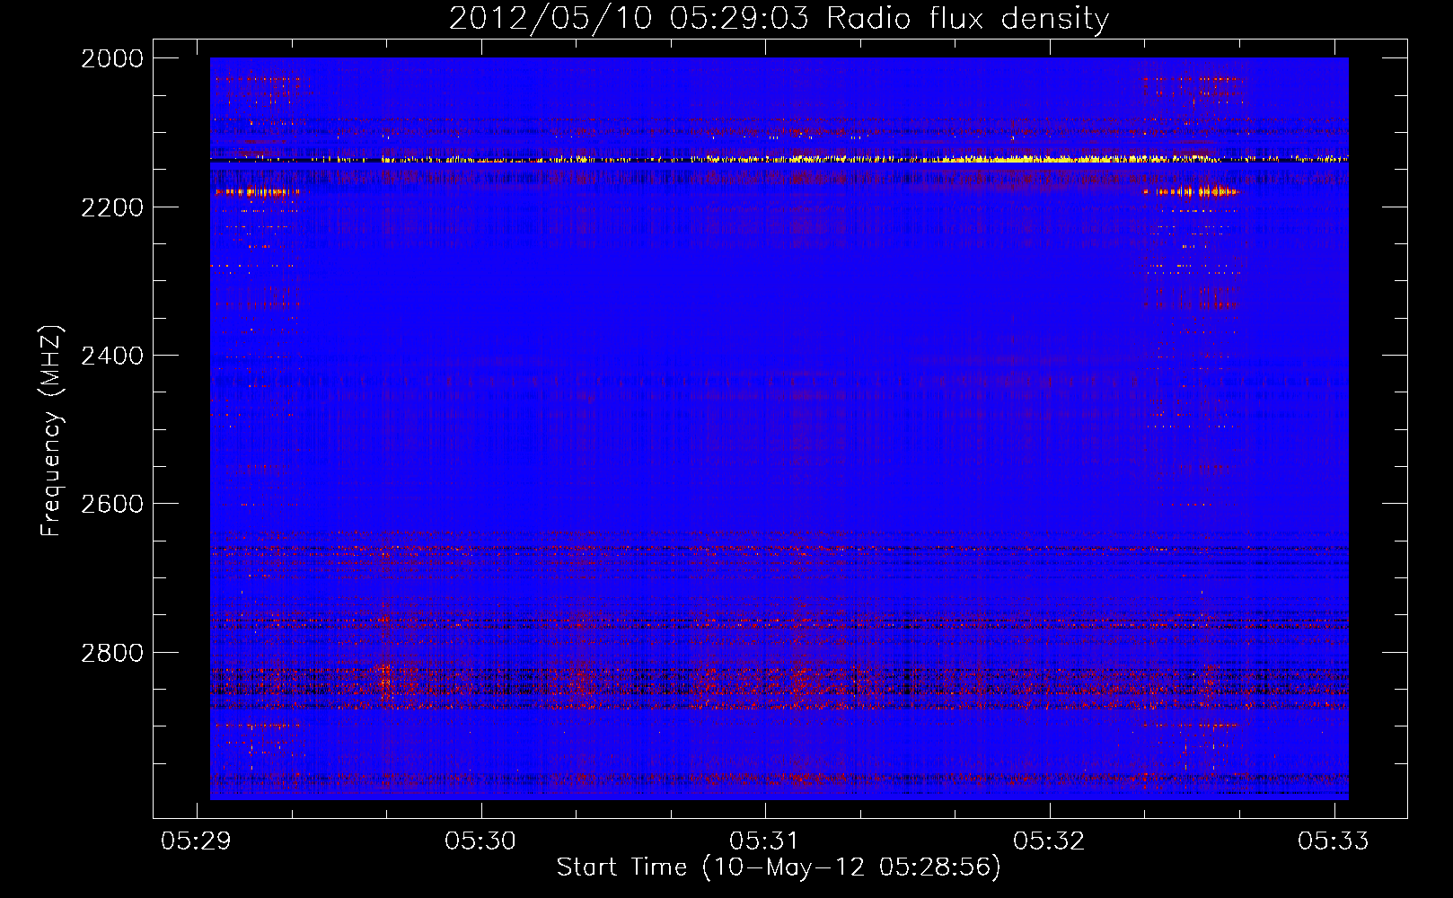Click the 05:30 time tick label
Screen dimensions: 1453x898
(x=480, y=841)
